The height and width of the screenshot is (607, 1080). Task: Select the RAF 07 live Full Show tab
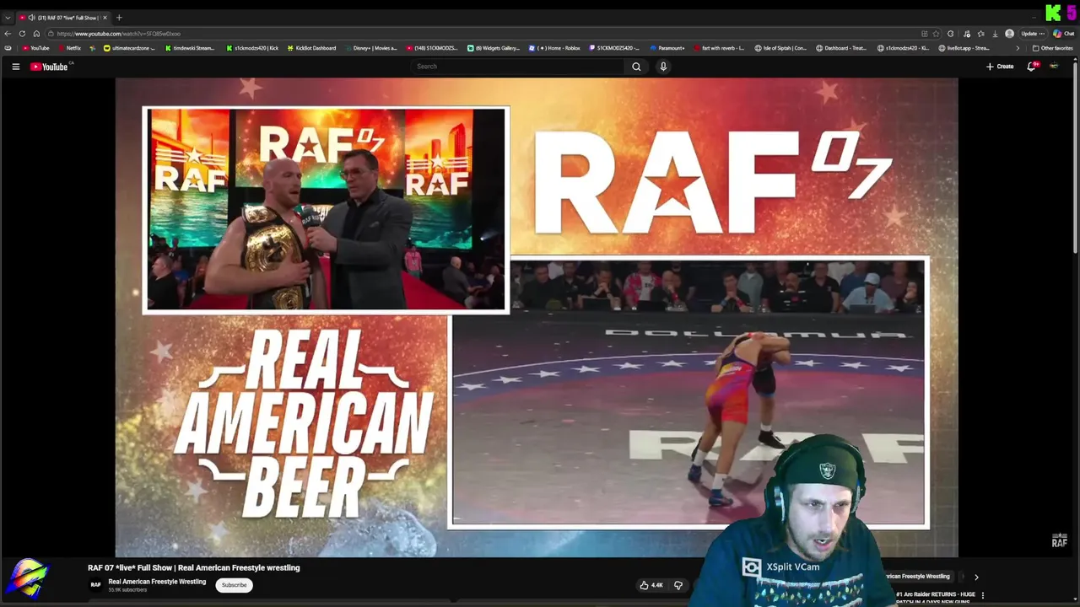63,18
